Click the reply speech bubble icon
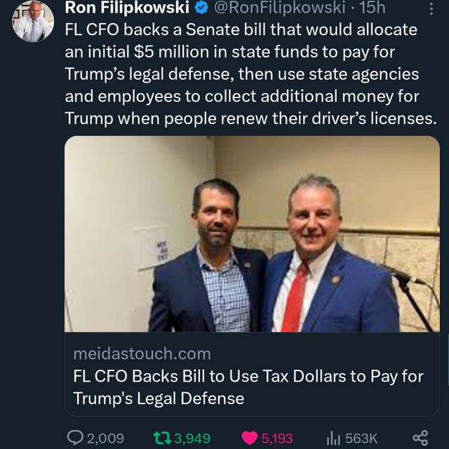 74,437
